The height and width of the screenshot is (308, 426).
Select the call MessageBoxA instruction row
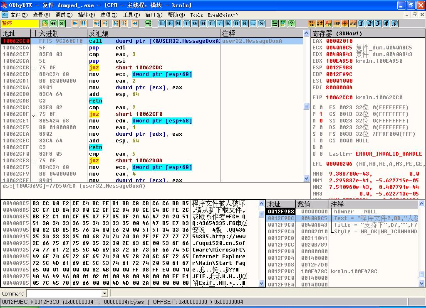click(x=152, y=41)
